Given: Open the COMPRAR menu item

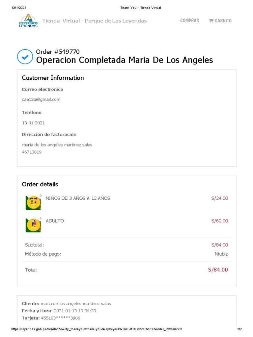Looking at the screenshot, I should coord(189,20).
